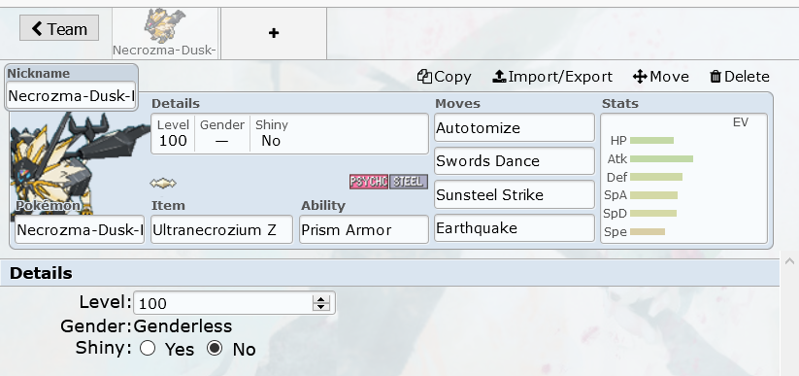The image size is (799, 376).
Task: Delete this Pokémon with trash icon
Action: (x=740, y=77)
